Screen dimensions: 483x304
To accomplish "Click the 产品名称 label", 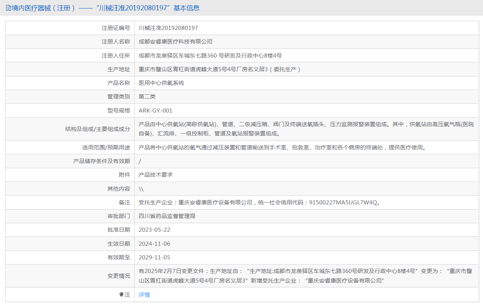I will point(119,83).
